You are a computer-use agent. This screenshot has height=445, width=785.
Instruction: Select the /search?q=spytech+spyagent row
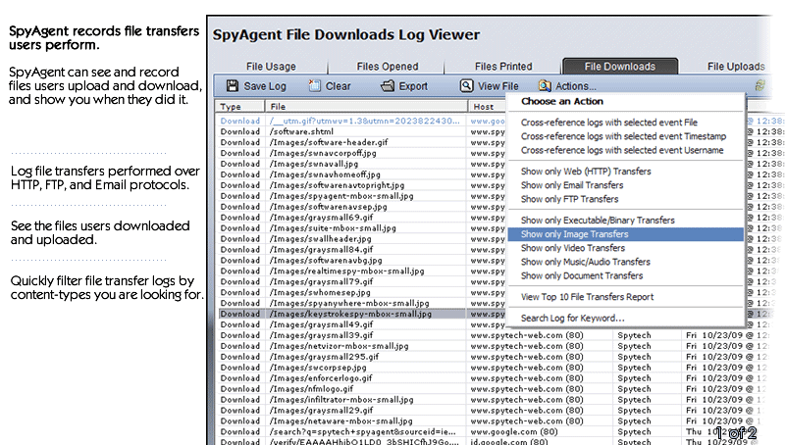[x=494, y=432]
